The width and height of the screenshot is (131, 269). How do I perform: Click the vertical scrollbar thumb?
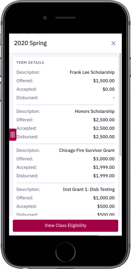(120, 104)
